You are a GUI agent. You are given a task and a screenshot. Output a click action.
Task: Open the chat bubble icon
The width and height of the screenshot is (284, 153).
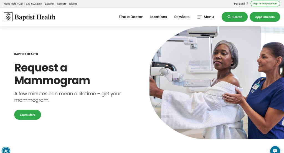(275, 150)
